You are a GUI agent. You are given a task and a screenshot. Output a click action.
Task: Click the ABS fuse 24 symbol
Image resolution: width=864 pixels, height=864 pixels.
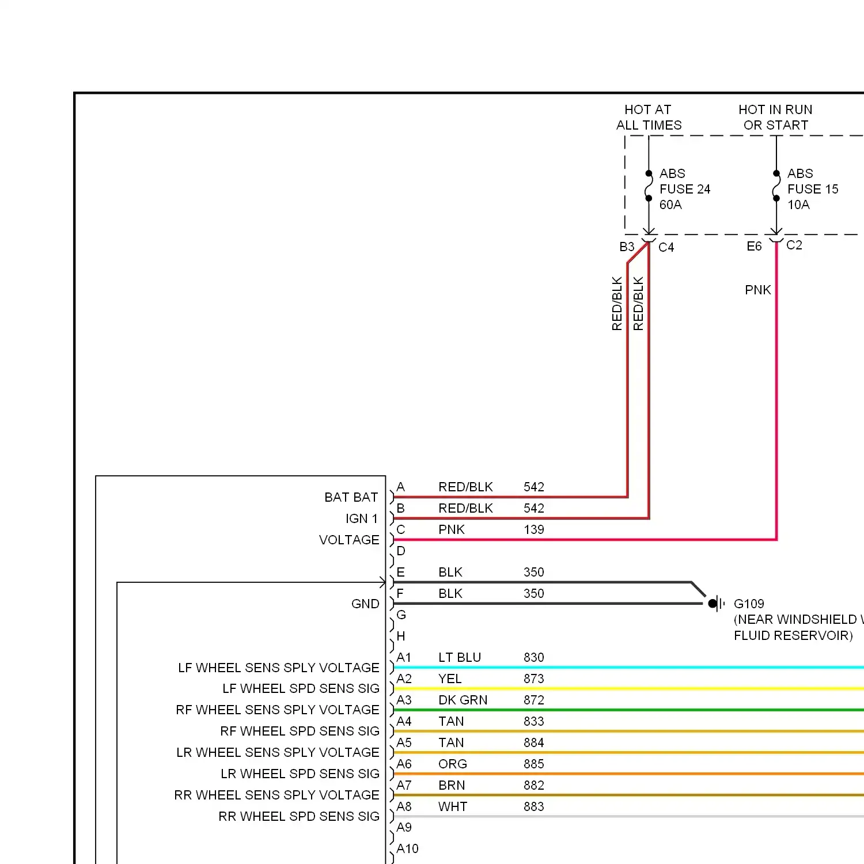[x=649, y=185]
